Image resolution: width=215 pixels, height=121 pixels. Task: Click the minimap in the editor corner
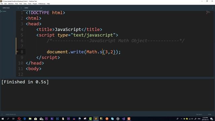(208, 13)
